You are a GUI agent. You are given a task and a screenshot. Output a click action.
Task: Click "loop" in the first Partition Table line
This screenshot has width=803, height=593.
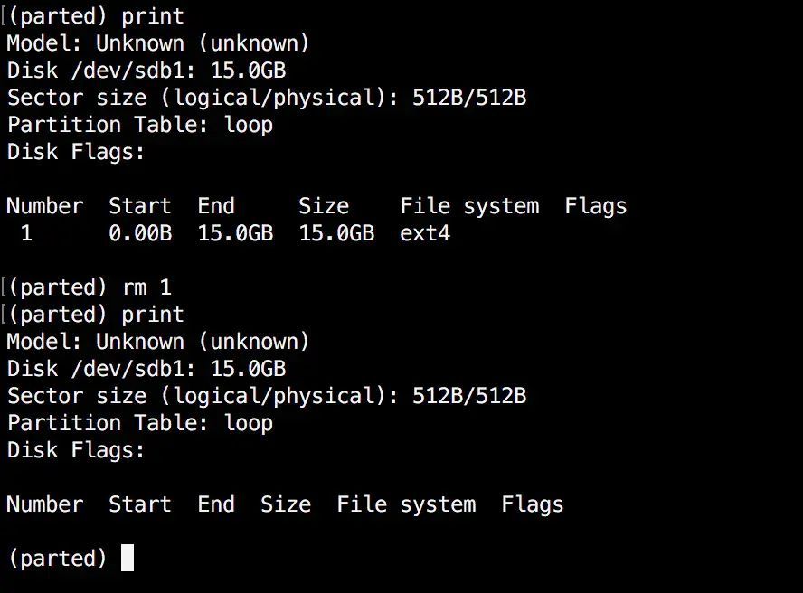(x=249, y=125)
